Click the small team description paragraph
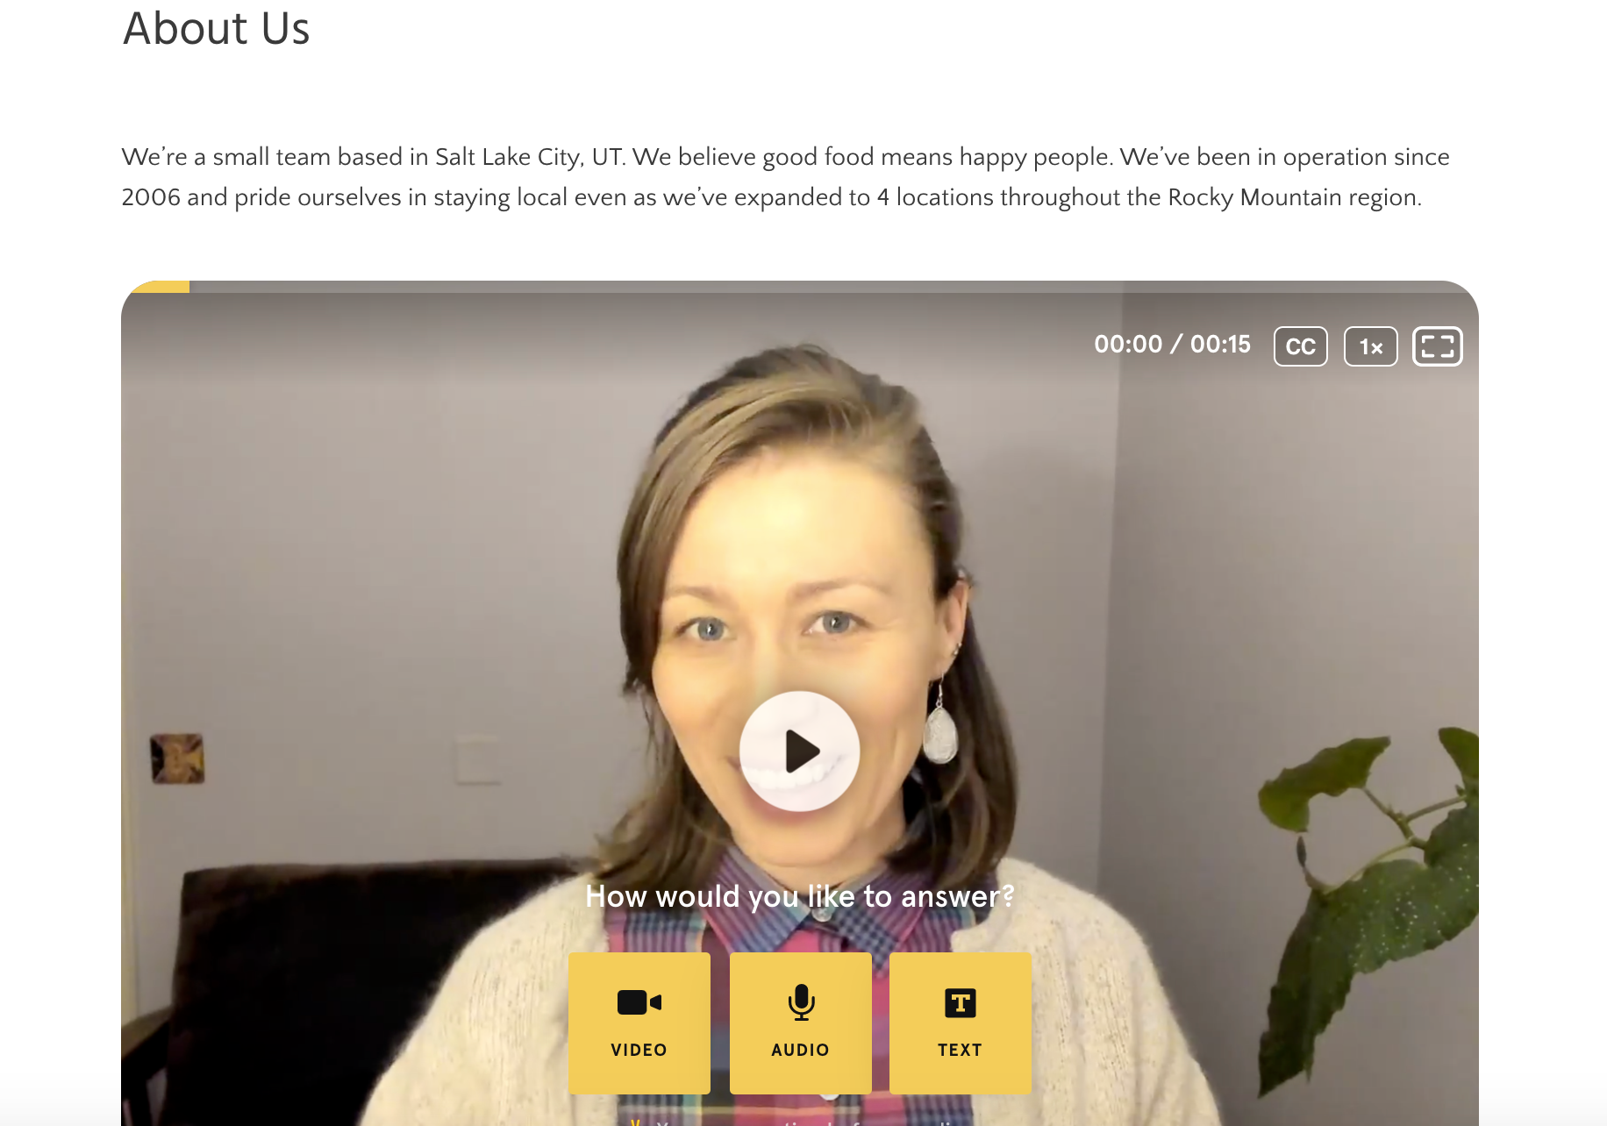This screenshot has width=1607, height=1126. pyautogui.click(x=785, y=177)
